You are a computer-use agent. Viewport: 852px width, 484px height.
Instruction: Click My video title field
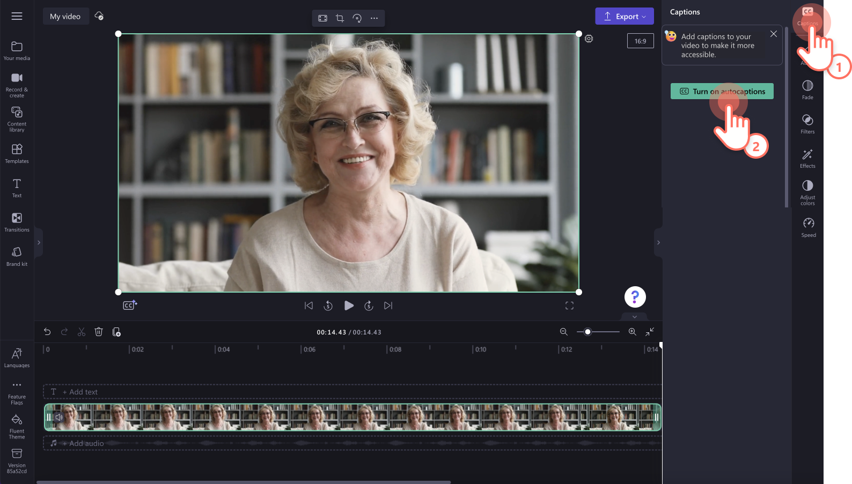[x=65, y=16]
